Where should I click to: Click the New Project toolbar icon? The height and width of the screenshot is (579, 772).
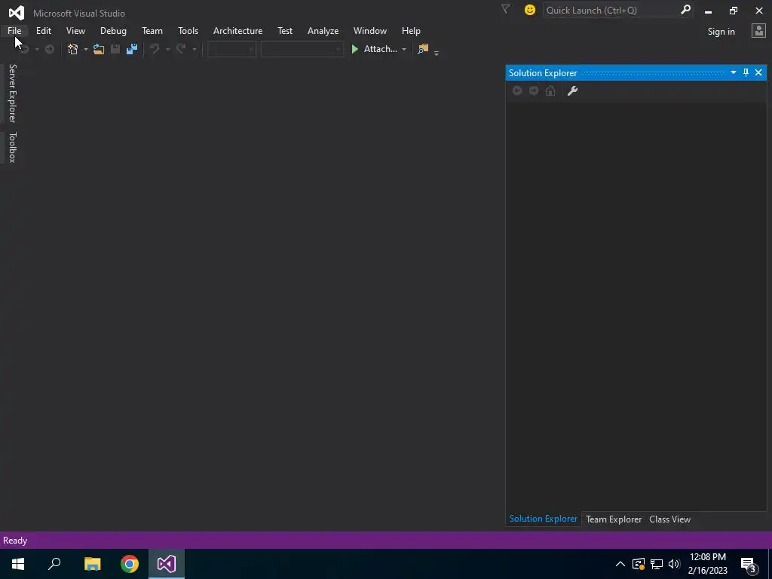[73, 49]
